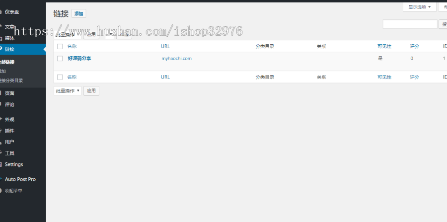Tick the select-all checkbox in table footer
Image resolution: width=447 pixels, height=222 pixels.
[60, 77]
